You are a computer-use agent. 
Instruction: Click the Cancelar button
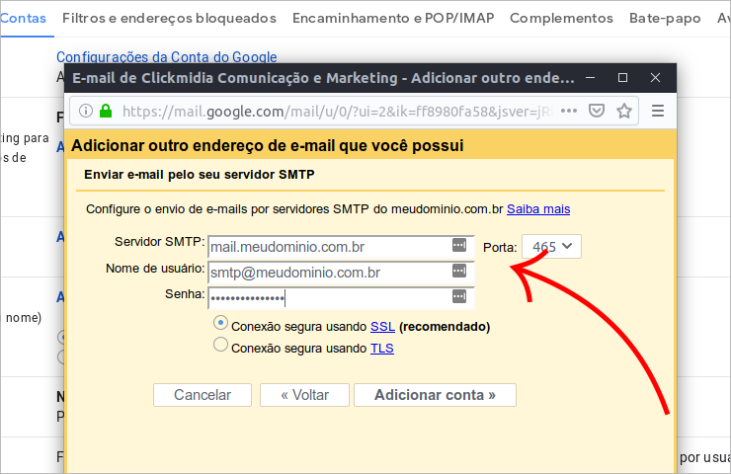(203, 395)
